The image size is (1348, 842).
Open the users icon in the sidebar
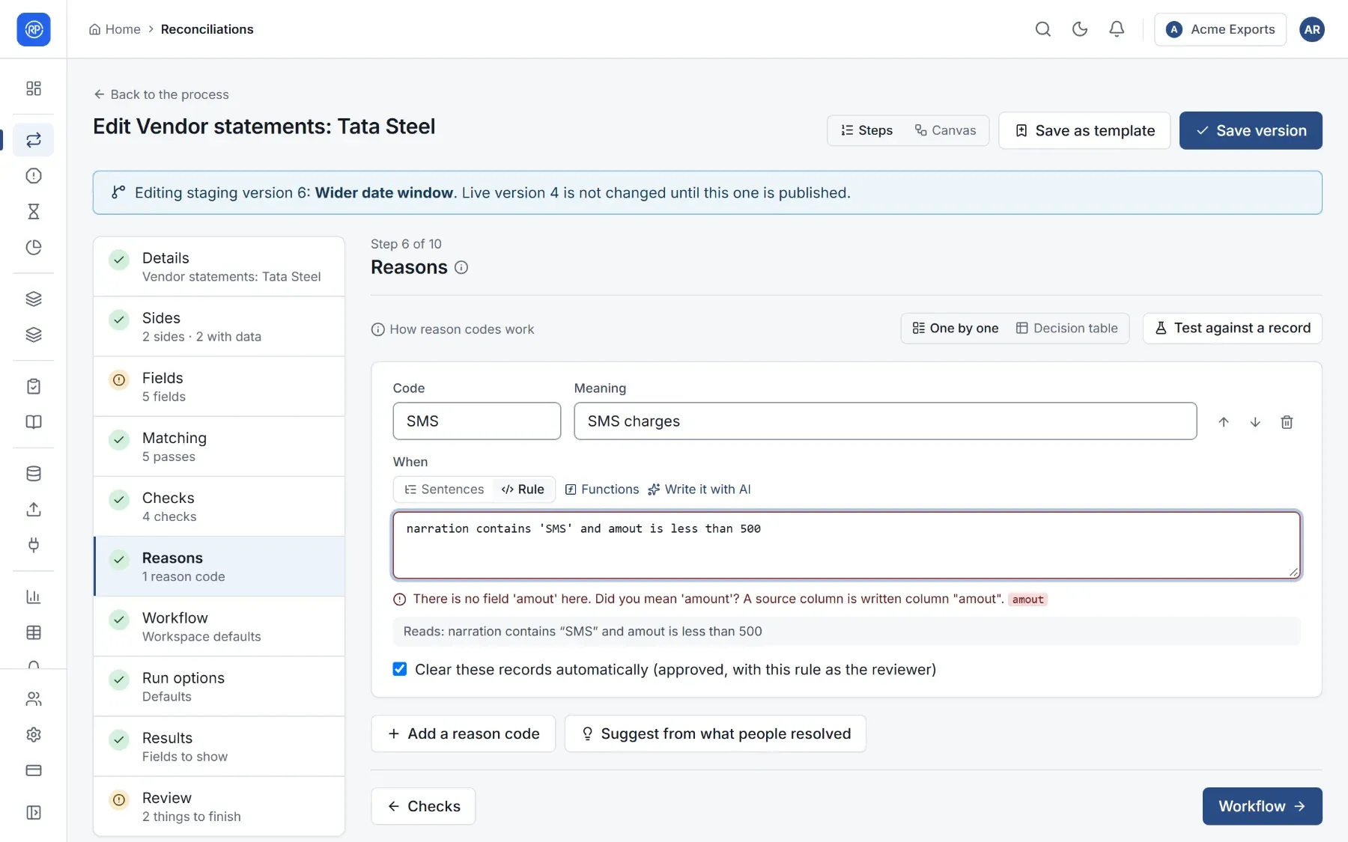[34, 699]
